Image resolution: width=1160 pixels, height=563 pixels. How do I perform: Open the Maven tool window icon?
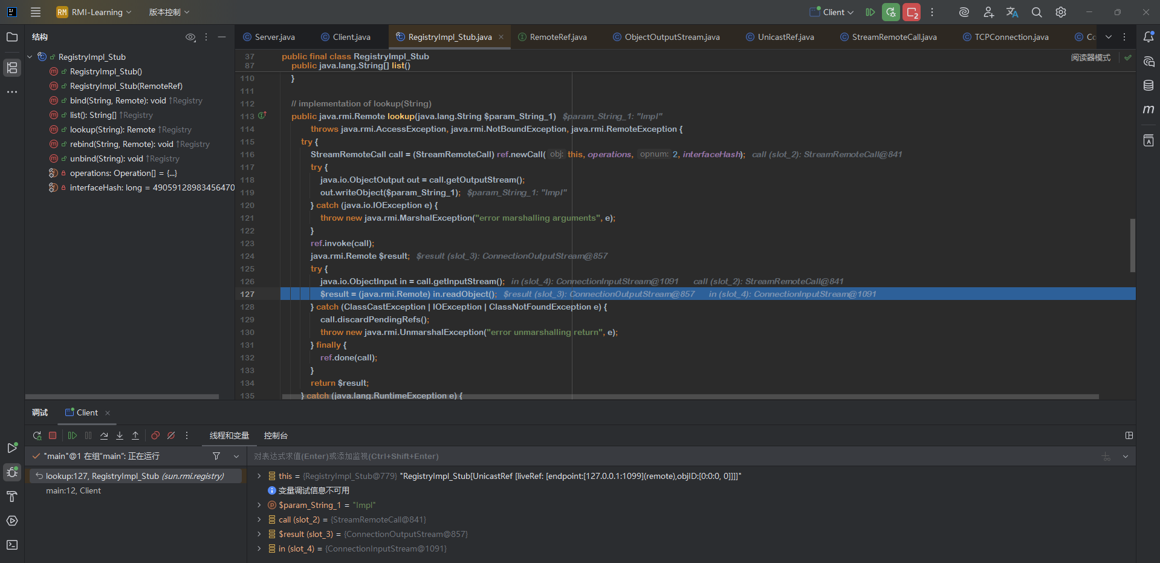[x=1149, y=109]
